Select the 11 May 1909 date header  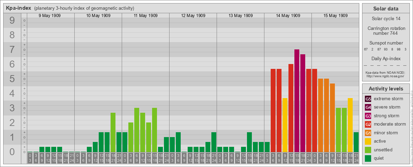point(146,16)
